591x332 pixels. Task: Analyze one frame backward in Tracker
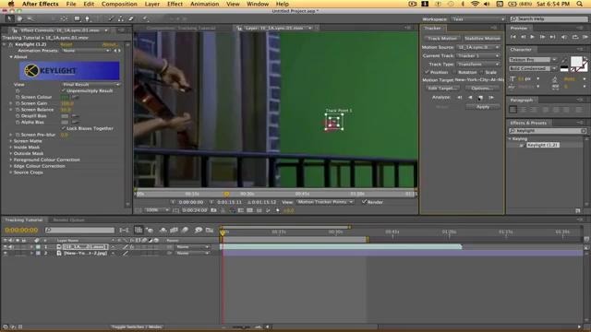(x=460, y=98)
